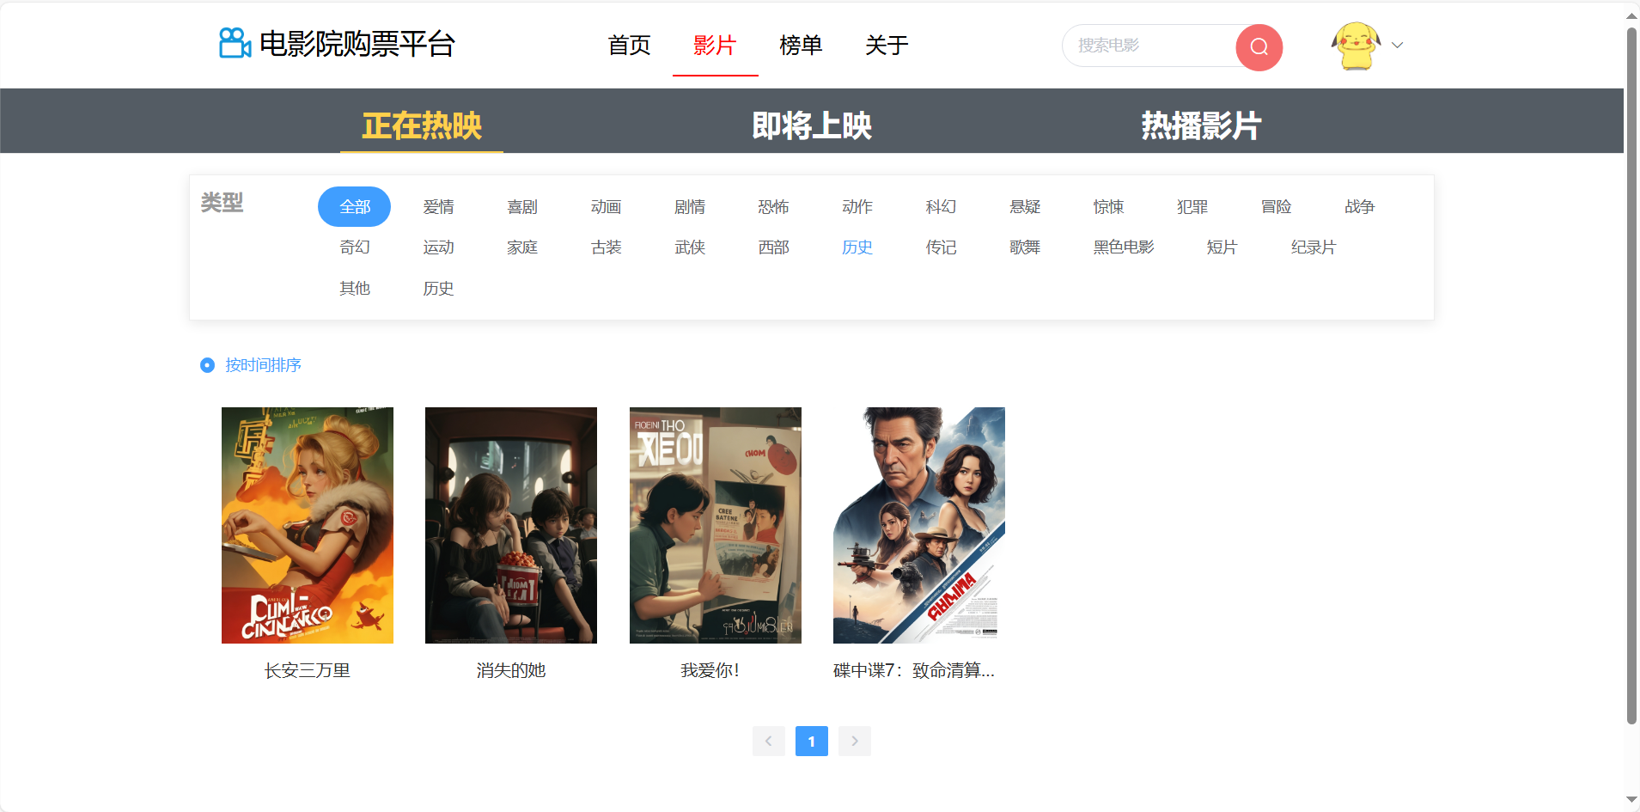The width and height of the screenshot is (1640, 812).
Task: Filter by 纪录片 genre
Action: pyautogui.click(x=1314, y=247)
